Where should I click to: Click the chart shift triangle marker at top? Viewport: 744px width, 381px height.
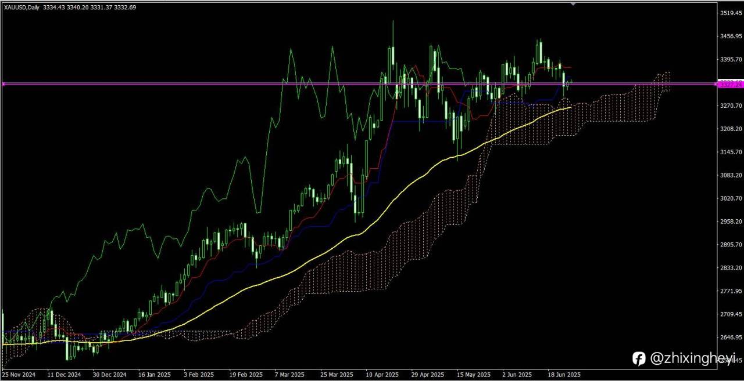pos(574,3)
